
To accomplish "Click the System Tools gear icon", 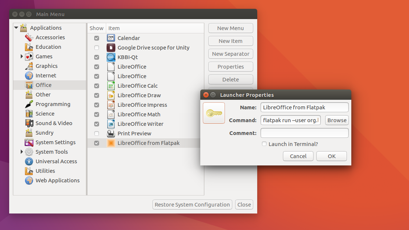I will click(x=29, y=152).
